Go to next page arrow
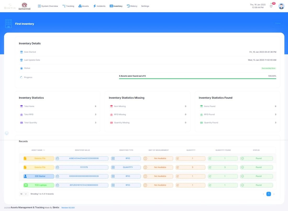The image size is (288, 211). (274, 194)
